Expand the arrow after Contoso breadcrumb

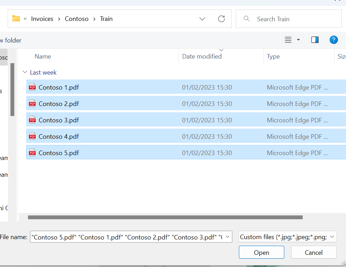pos(94,19)
